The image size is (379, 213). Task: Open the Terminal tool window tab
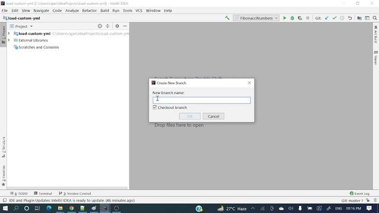[x=43, y=193]
